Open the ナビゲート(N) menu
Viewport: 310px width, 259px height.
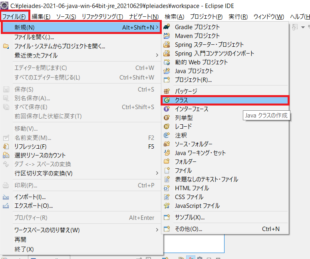tap(144, 17)
